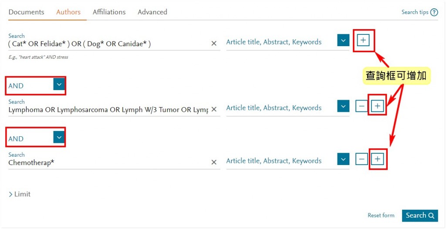This screenshot has width=446, height=229.
Task: Add a search field after the first row
Action: point(363,40)
